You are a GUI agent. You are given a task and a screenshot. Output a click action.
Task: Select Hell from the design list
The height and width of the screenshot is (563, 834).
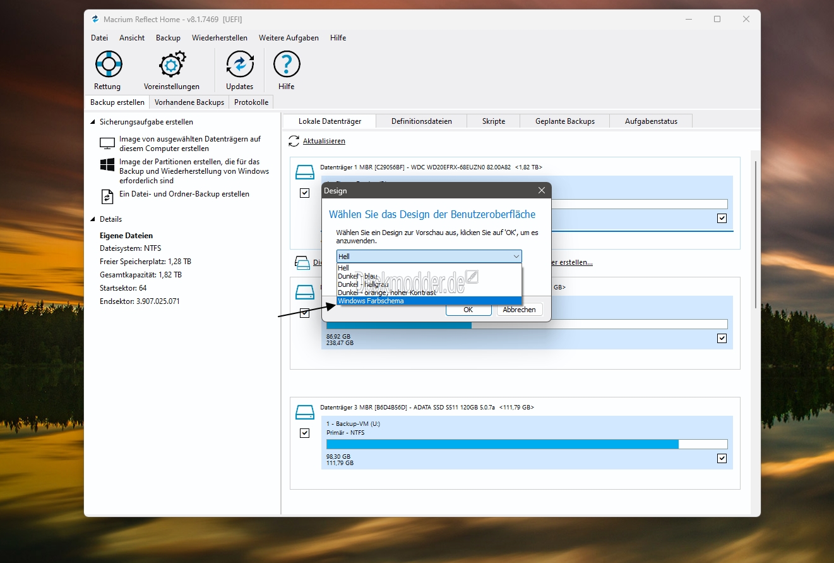coord(429,268)
